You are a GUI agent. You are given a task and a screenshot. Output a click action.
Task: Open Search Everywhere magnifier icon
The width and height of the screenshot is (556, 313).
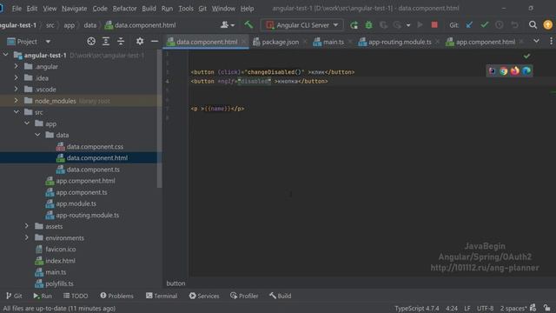(533, 25)
